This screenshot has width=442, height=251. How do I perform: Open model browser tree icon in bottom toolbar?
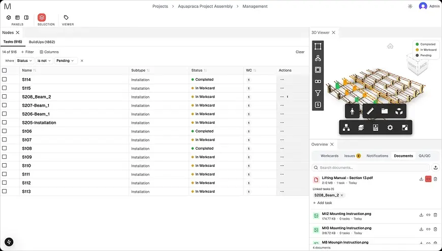pos(346,128)
